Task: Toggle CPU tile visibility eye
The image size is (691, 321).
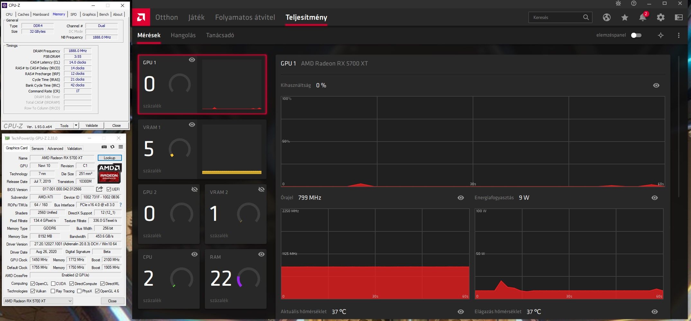Action: 194,254
